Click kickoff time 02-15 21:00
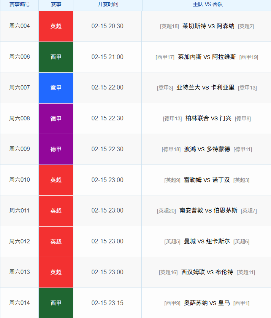The height and width of the screenshot is (318, 271). click(108, 57)
